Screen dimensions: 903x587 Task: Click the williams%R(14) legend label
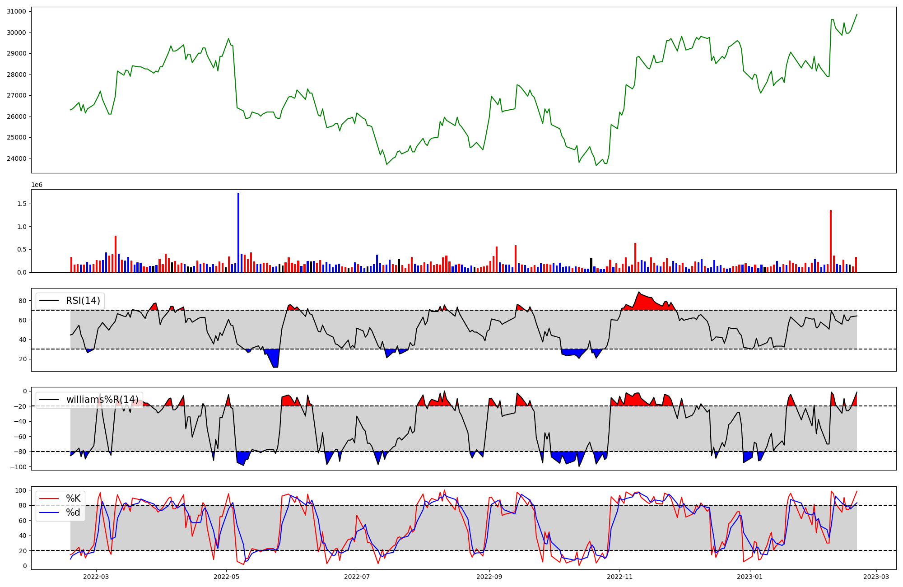tap(102, 400)
